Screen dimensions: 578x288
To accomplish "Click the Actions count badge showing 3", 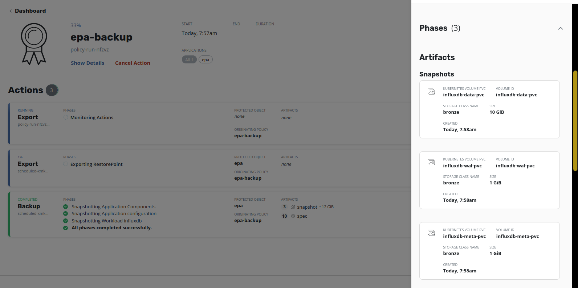I will point(52,90).
